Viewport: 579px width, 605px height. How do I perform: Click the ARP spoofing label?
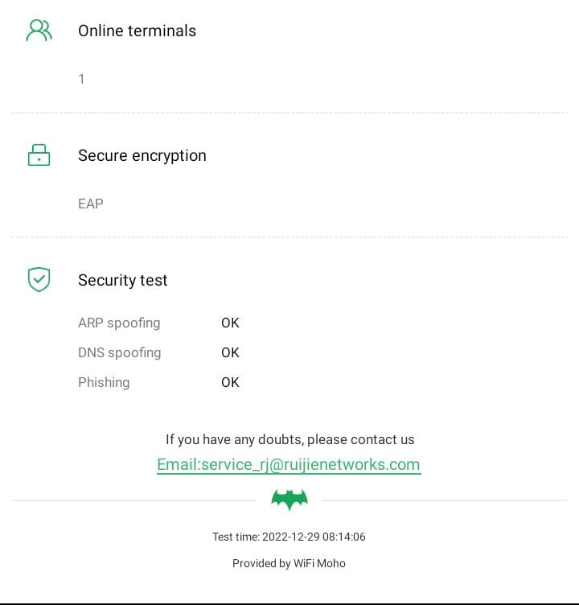point(119,323)
